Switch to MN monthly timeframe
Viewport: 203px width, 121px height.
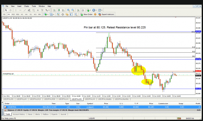pos(39,15)
